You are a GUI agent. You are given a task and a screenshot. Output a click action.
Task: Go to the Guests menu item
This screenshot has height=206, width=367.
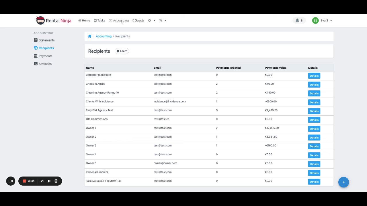[138, 21]
